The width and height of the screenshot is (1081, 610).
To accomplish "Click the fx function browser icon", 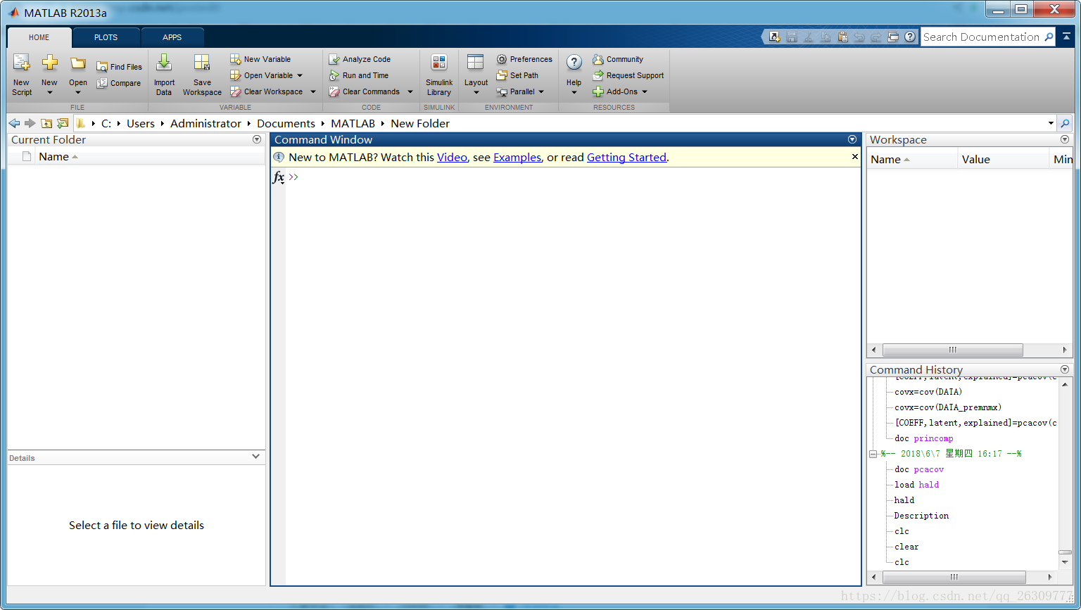I will click(x=279, y=177).
